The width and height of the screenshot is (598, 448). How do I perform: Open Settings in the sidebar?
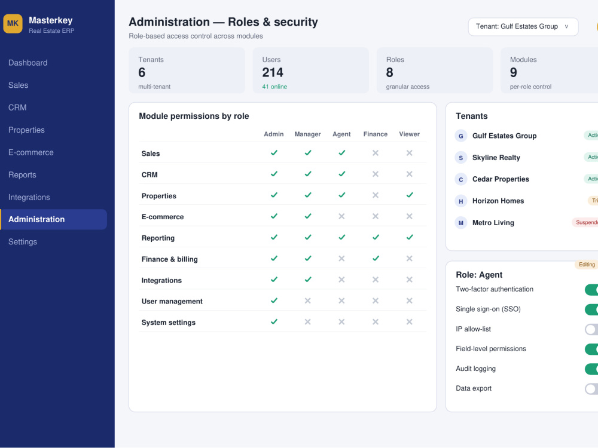(x=23, y=242)
